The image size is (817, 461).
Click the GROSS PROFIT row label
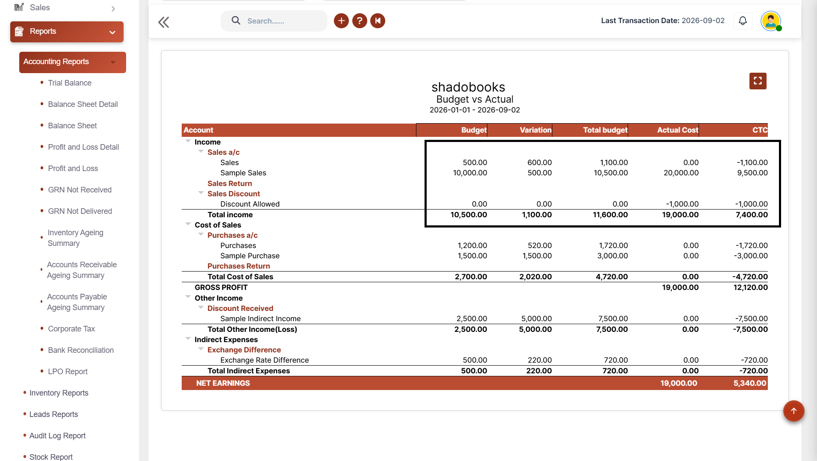[221, 287]
